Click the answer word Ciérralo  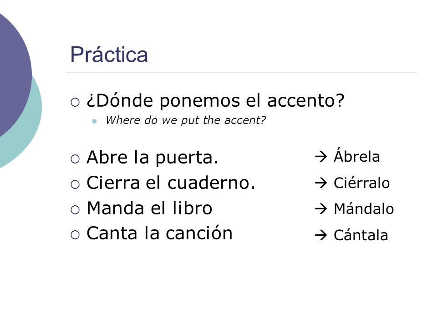click(x=362, y=183)
